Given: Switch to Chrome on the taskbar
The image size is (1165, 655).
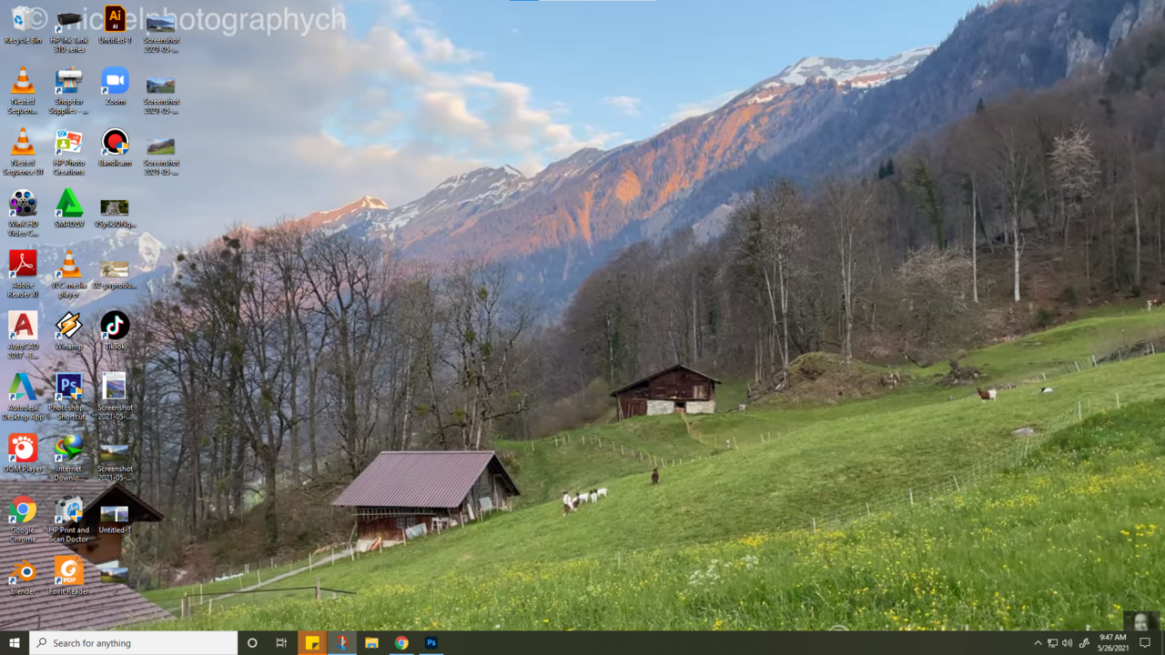Looking at the screenshot, I should tap(401, 643).
